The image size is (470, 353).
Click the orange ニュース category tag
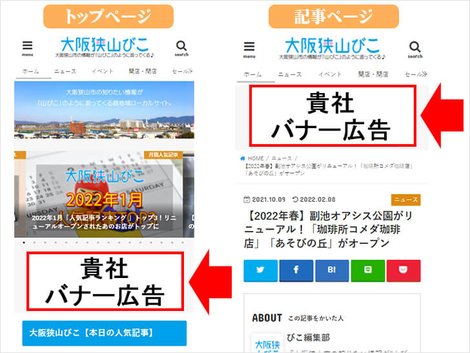(x=405, y=200)
